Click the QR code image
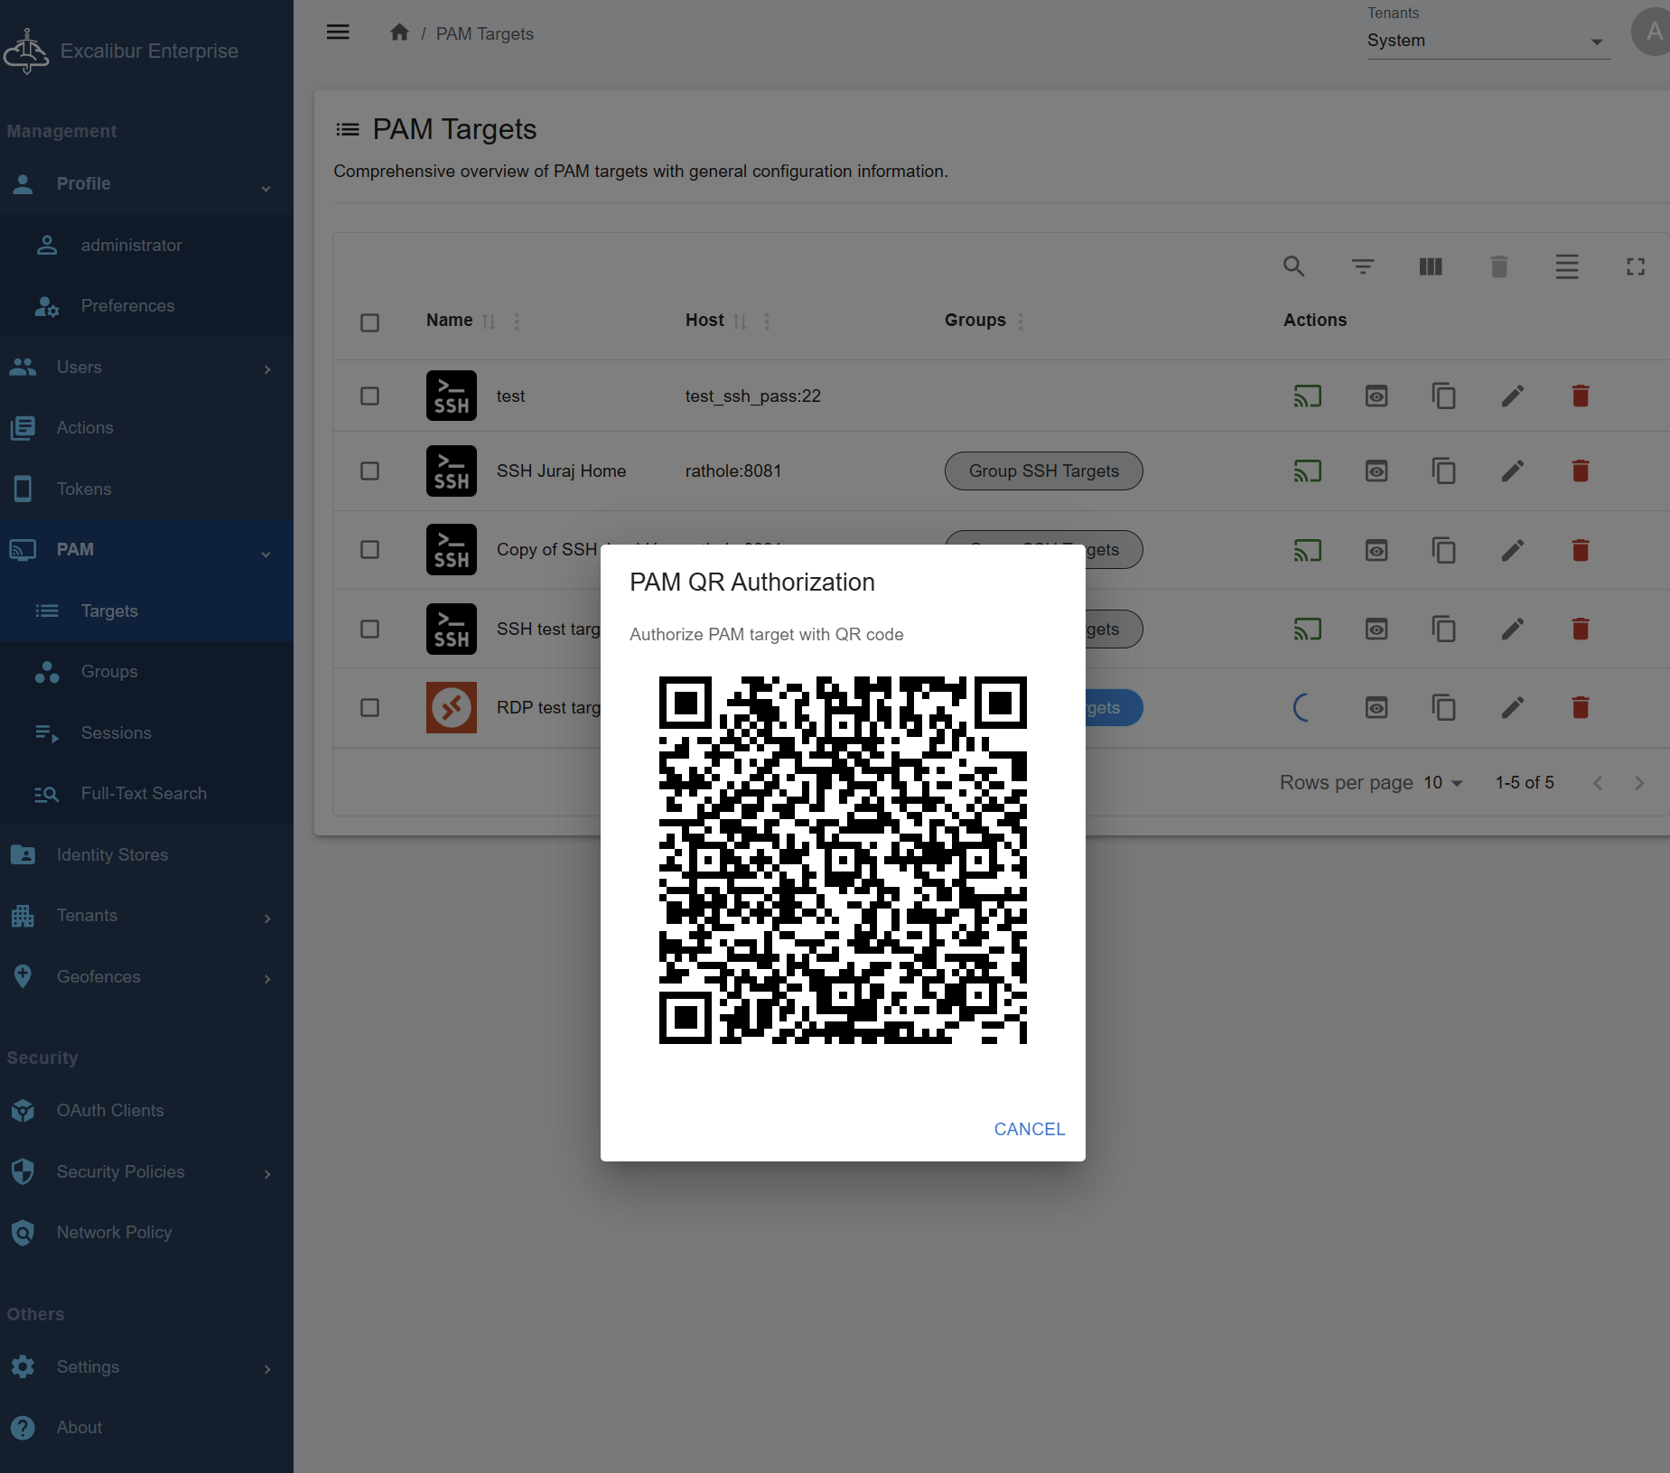 [x=843, y=860]
